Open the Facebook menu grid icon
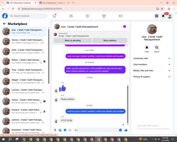This screenshot has height=142, width=177. [156, 16]
